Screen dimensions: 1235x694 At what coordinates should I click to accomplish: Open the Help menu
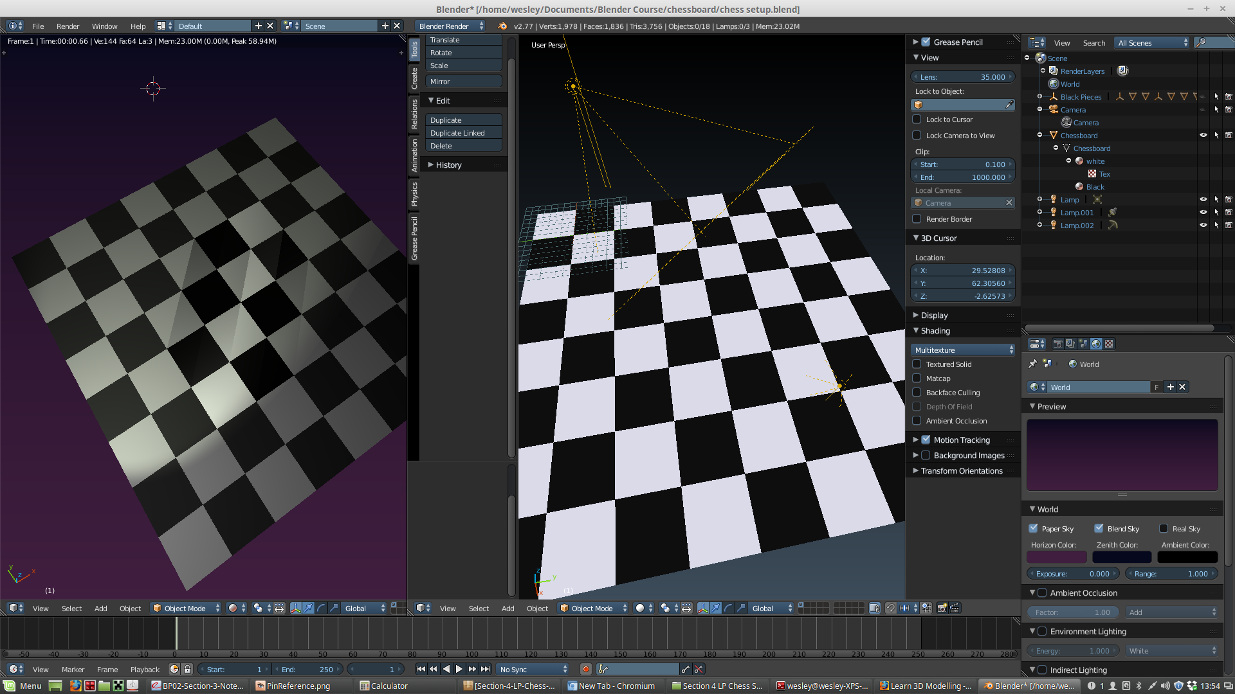[138, 26]
